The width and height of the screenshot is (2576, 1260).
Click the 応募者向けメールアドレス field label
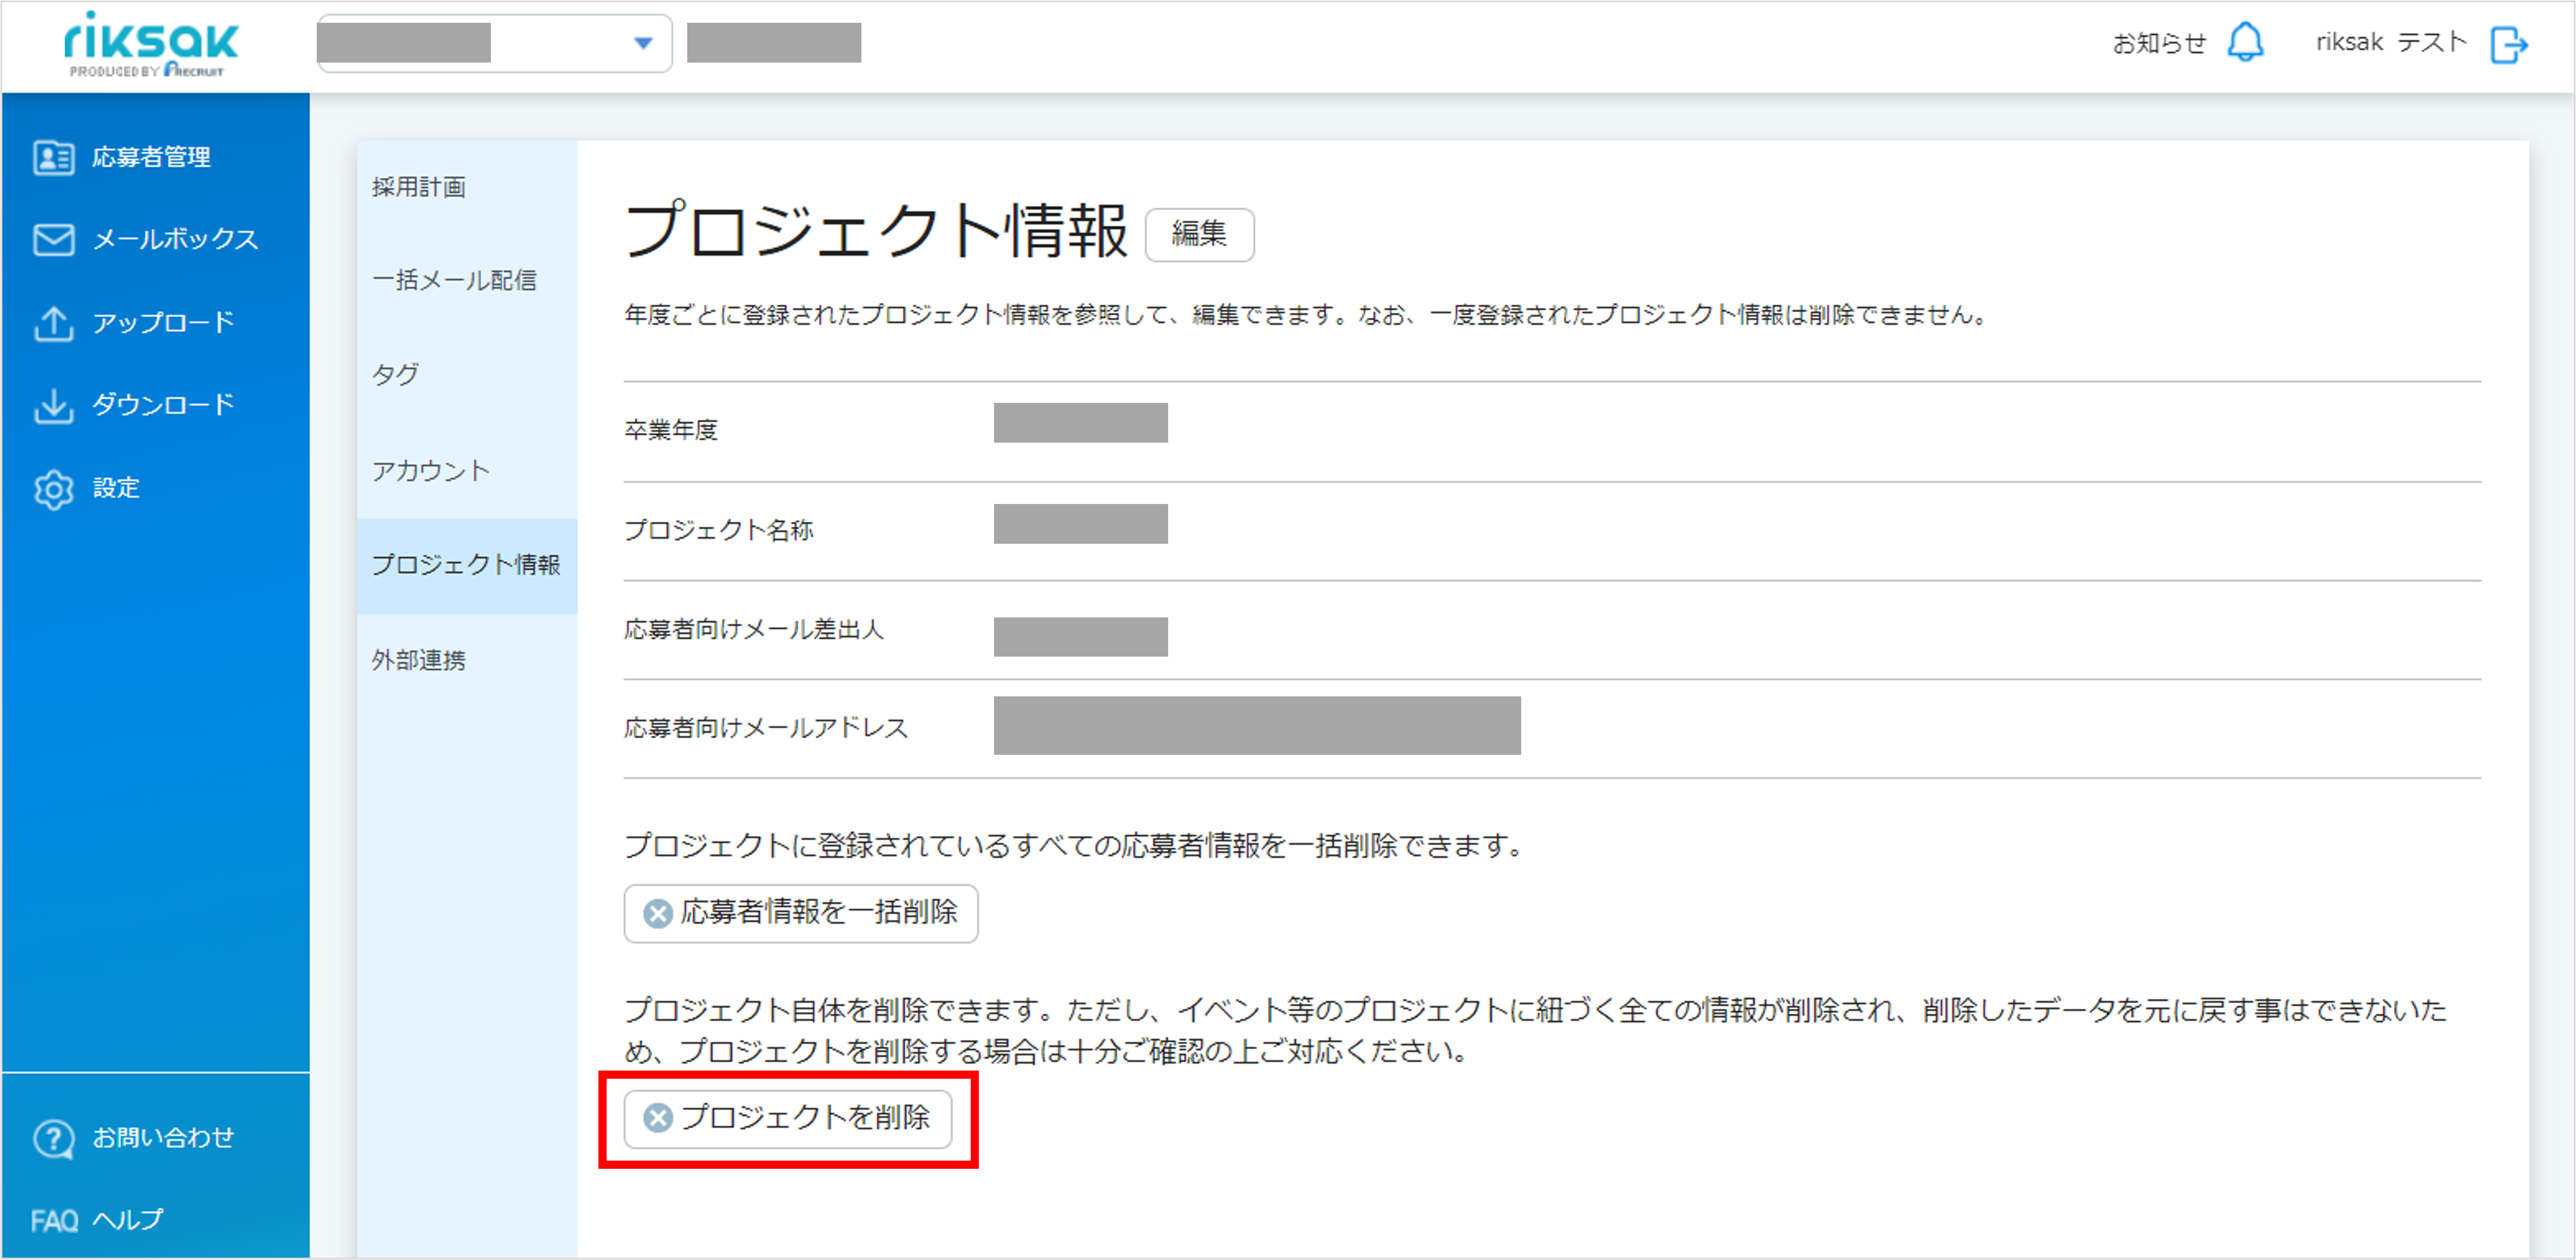point(766,727)
